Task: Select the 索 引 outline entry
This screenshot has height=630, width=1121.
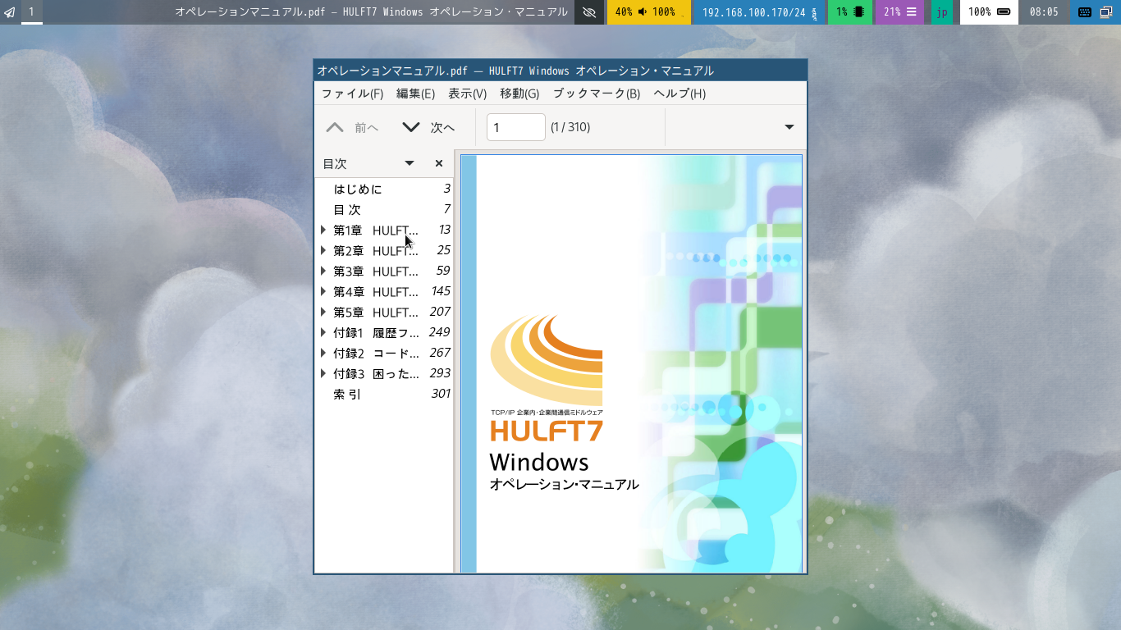Action: tap(384, 394)
